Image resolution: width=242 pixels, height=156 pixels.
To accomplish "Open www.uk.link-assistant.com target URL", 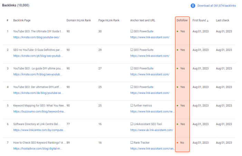I will click(151, 130).
